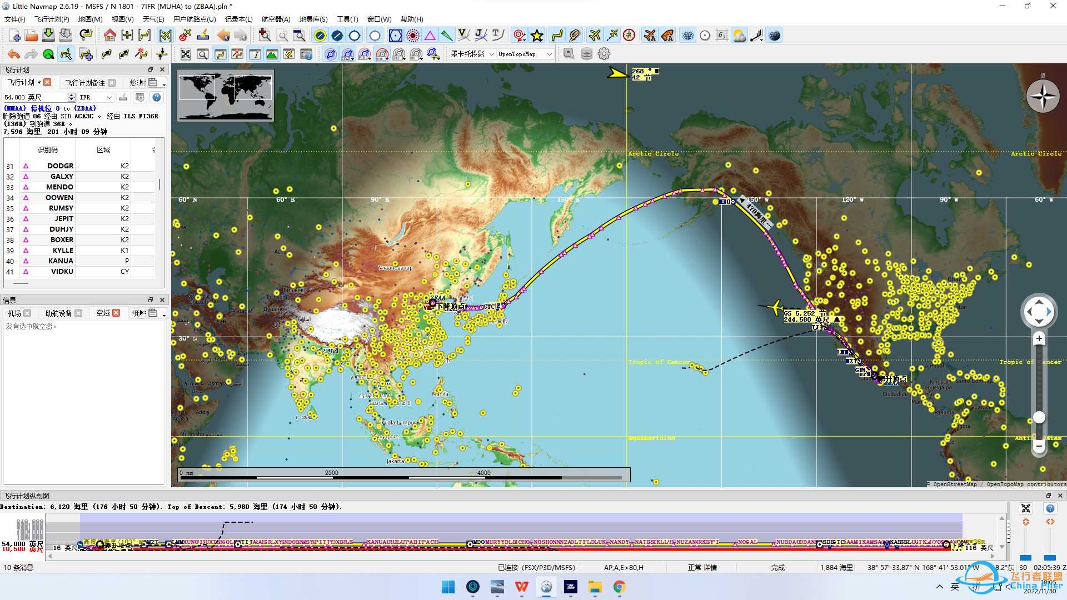Click the 10 条消息 status link
The image size is (1067, 600).
click(18, 567)
